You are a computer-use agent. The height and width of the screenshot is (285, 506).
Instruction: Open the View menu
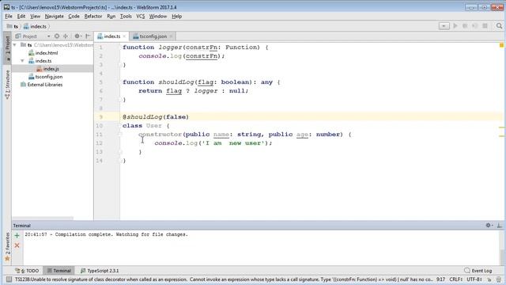(x=35, y=16)
